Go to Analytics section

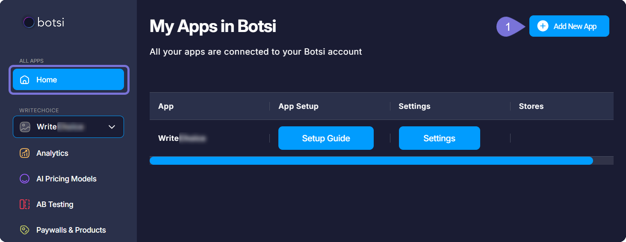(52, 153)
